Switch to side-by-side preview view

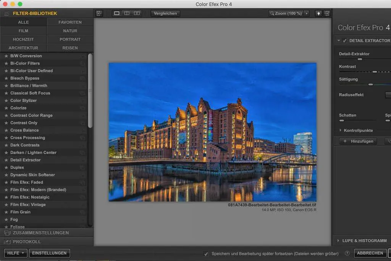pos(137,13)
